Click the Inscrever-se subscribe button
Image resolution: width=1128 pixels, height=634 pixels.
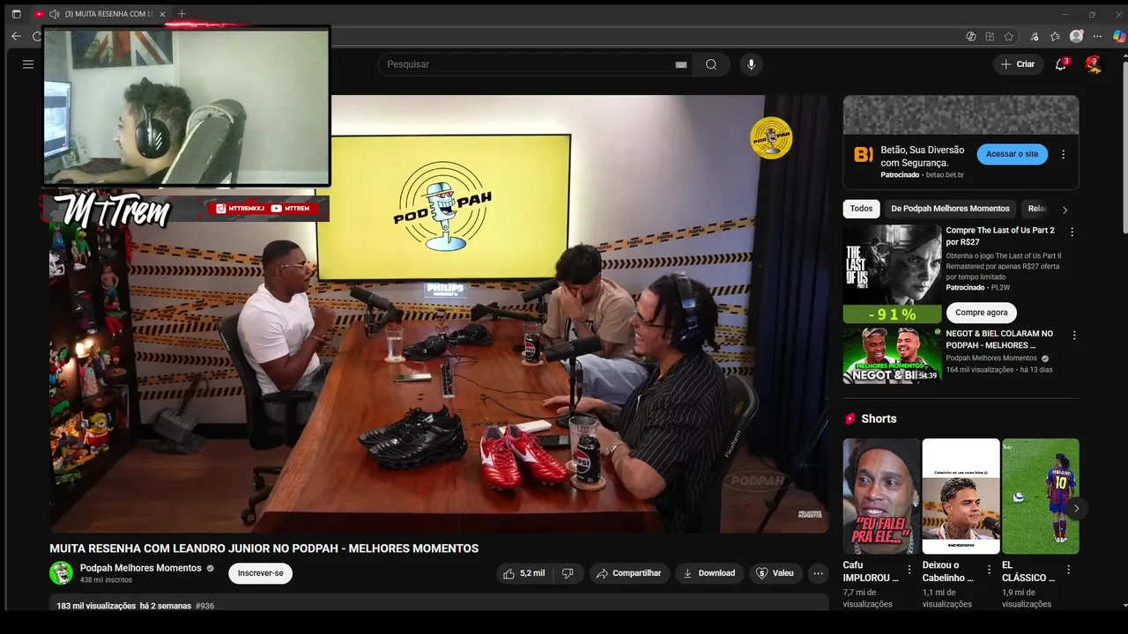click(260, 573)
